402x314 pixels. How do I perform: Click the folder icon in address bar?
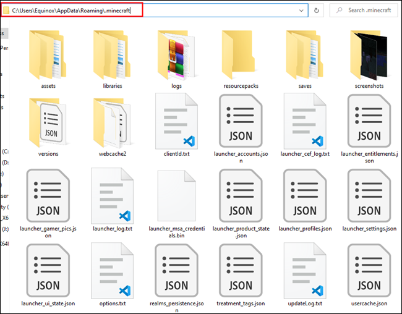pyautogui.click(x=6, y=11)
